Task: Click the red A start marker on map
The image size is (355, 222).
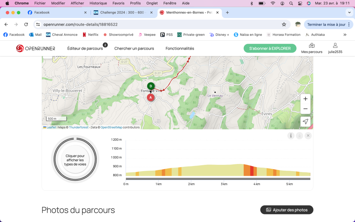Action: pos(150,97)
